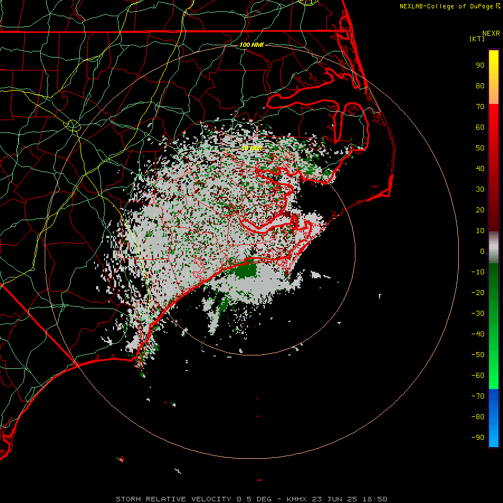Click the -80 scale label
The height and width of the screenshot is (503, 503).
point(478,417)
